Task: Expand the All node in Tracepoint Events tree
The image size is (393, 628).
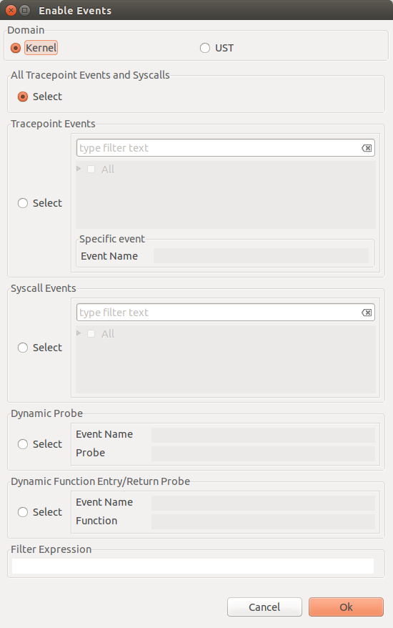Action: point(79,169)
